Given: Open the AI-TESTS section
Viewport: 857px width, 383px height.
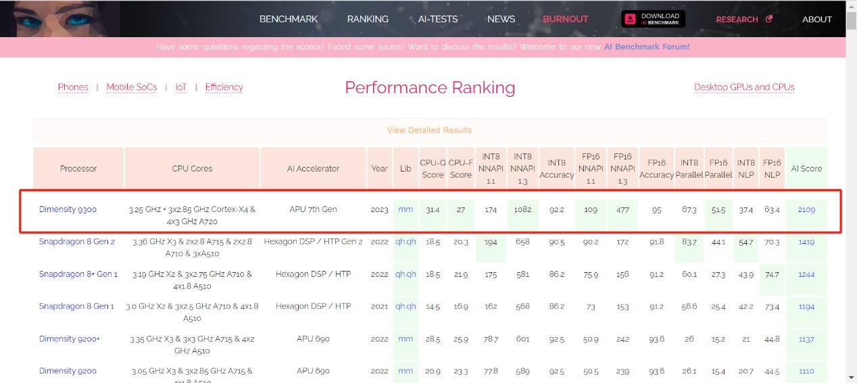Looking at the screenshot, I should coord(438,19).
